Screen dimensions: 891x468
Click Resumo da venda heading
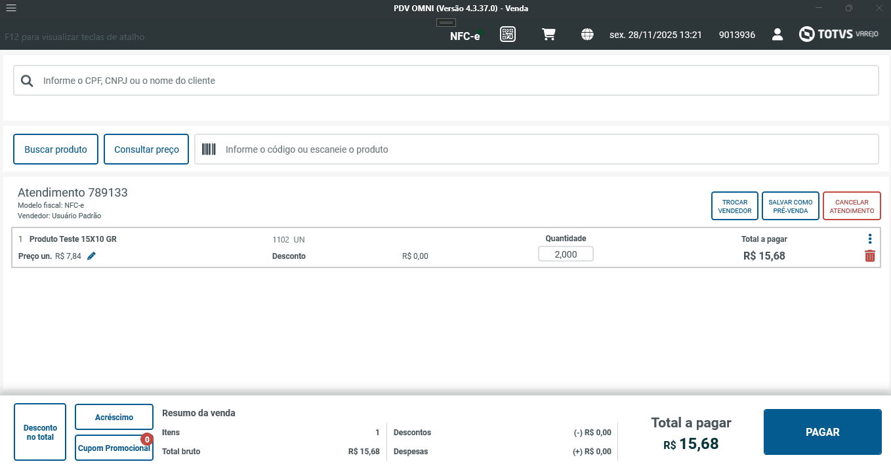pyautogui.click(x=199, y=413)
